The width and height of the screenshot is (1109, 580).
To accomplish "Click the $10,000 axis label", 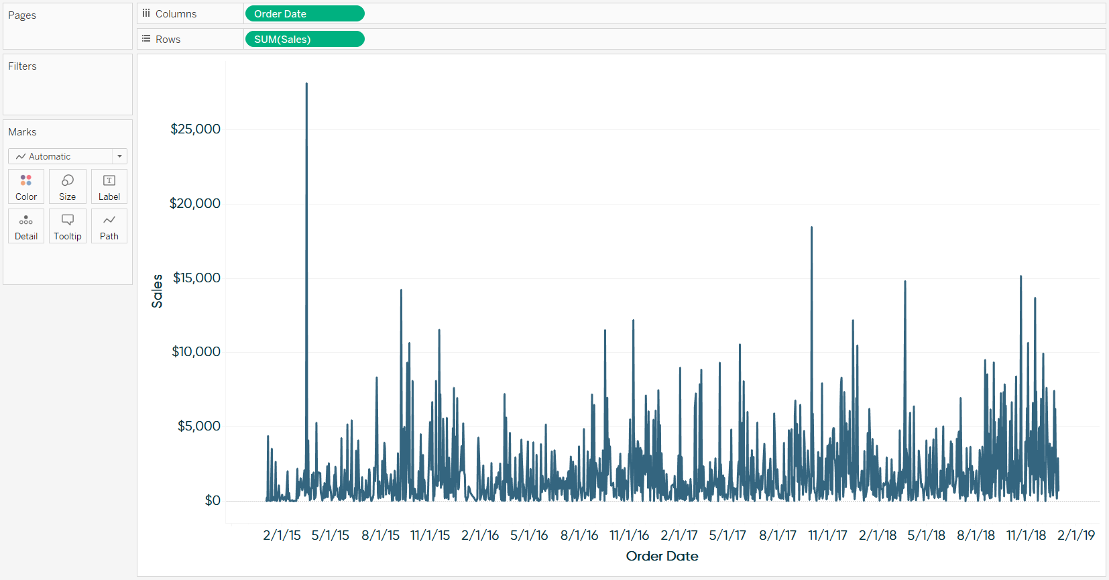I will pos(196,351).
